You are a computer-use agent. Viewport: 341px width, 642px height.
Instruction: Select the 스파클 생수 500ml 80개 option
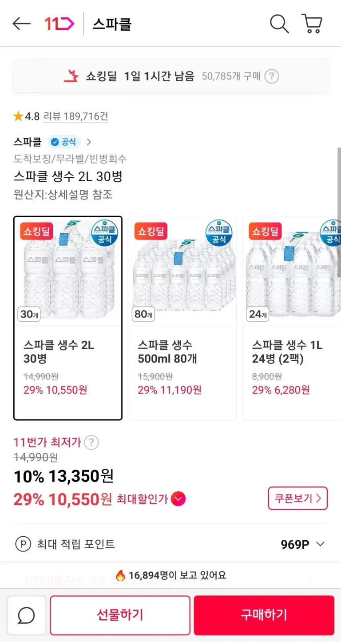pyautogui.click(x=182, y=318)
